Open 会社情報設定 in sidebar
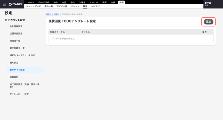This screenshot has height=120, width=223. click(x=16, y=26)
